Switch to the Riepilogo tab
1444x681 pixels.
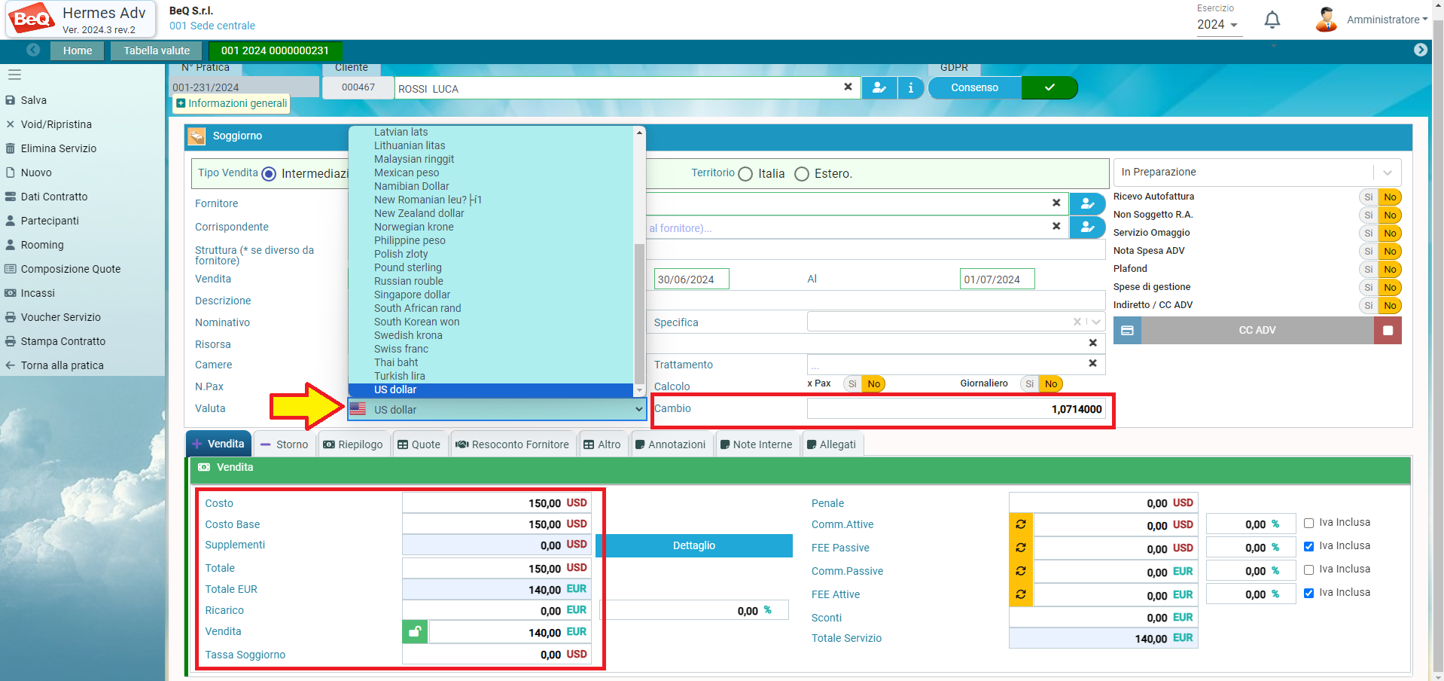pos(353,444)
